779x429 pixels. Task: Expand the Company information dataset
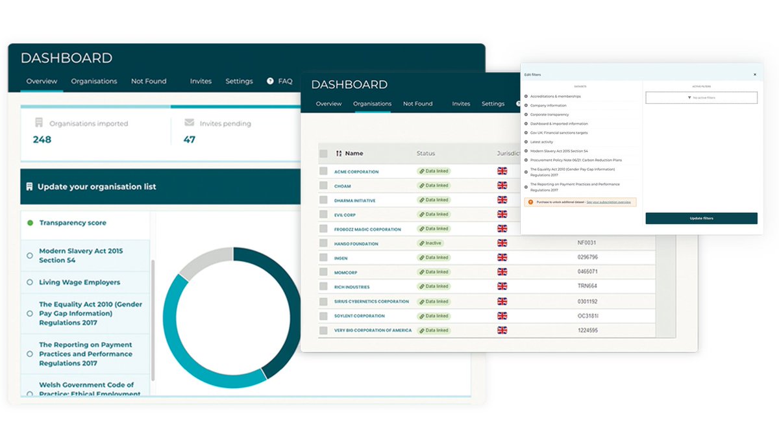point(526,105)
